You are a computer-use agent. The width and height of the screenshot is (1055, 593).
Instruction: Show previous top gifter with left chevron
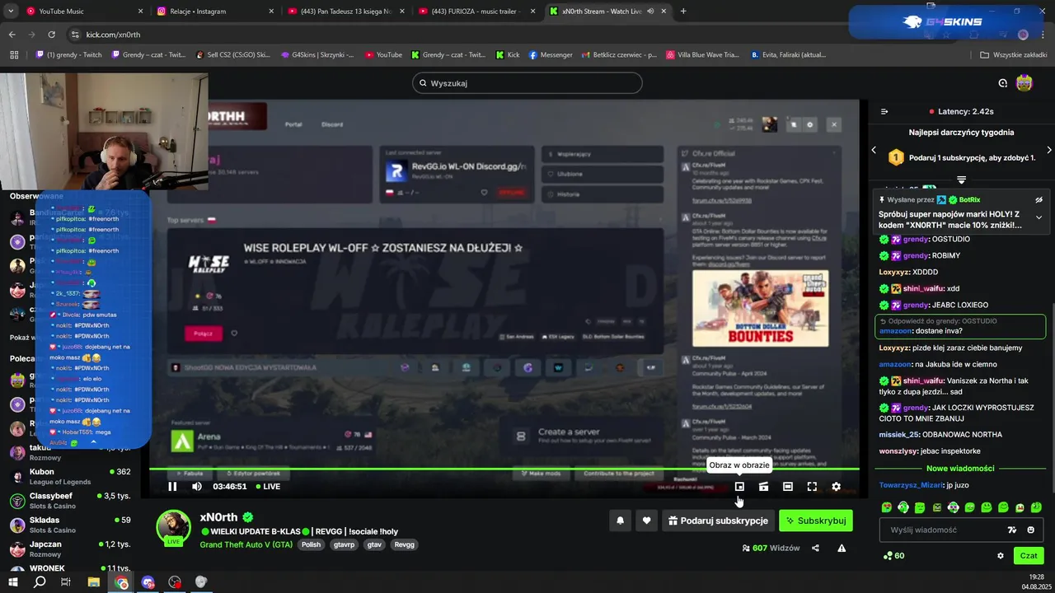(x=874, y=150)
